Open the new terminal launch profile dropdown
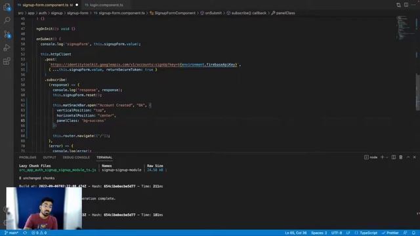Screen dimensions: 420x236 [x=387, y=157]
